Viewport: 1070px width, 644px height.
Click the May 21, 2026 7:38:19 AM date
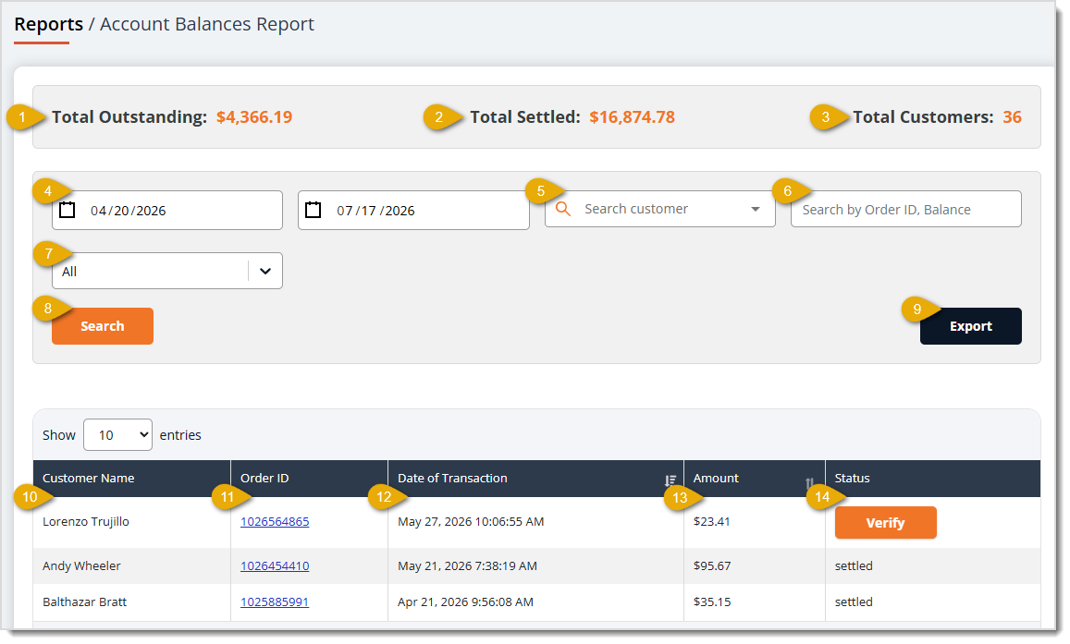(467, 565)
